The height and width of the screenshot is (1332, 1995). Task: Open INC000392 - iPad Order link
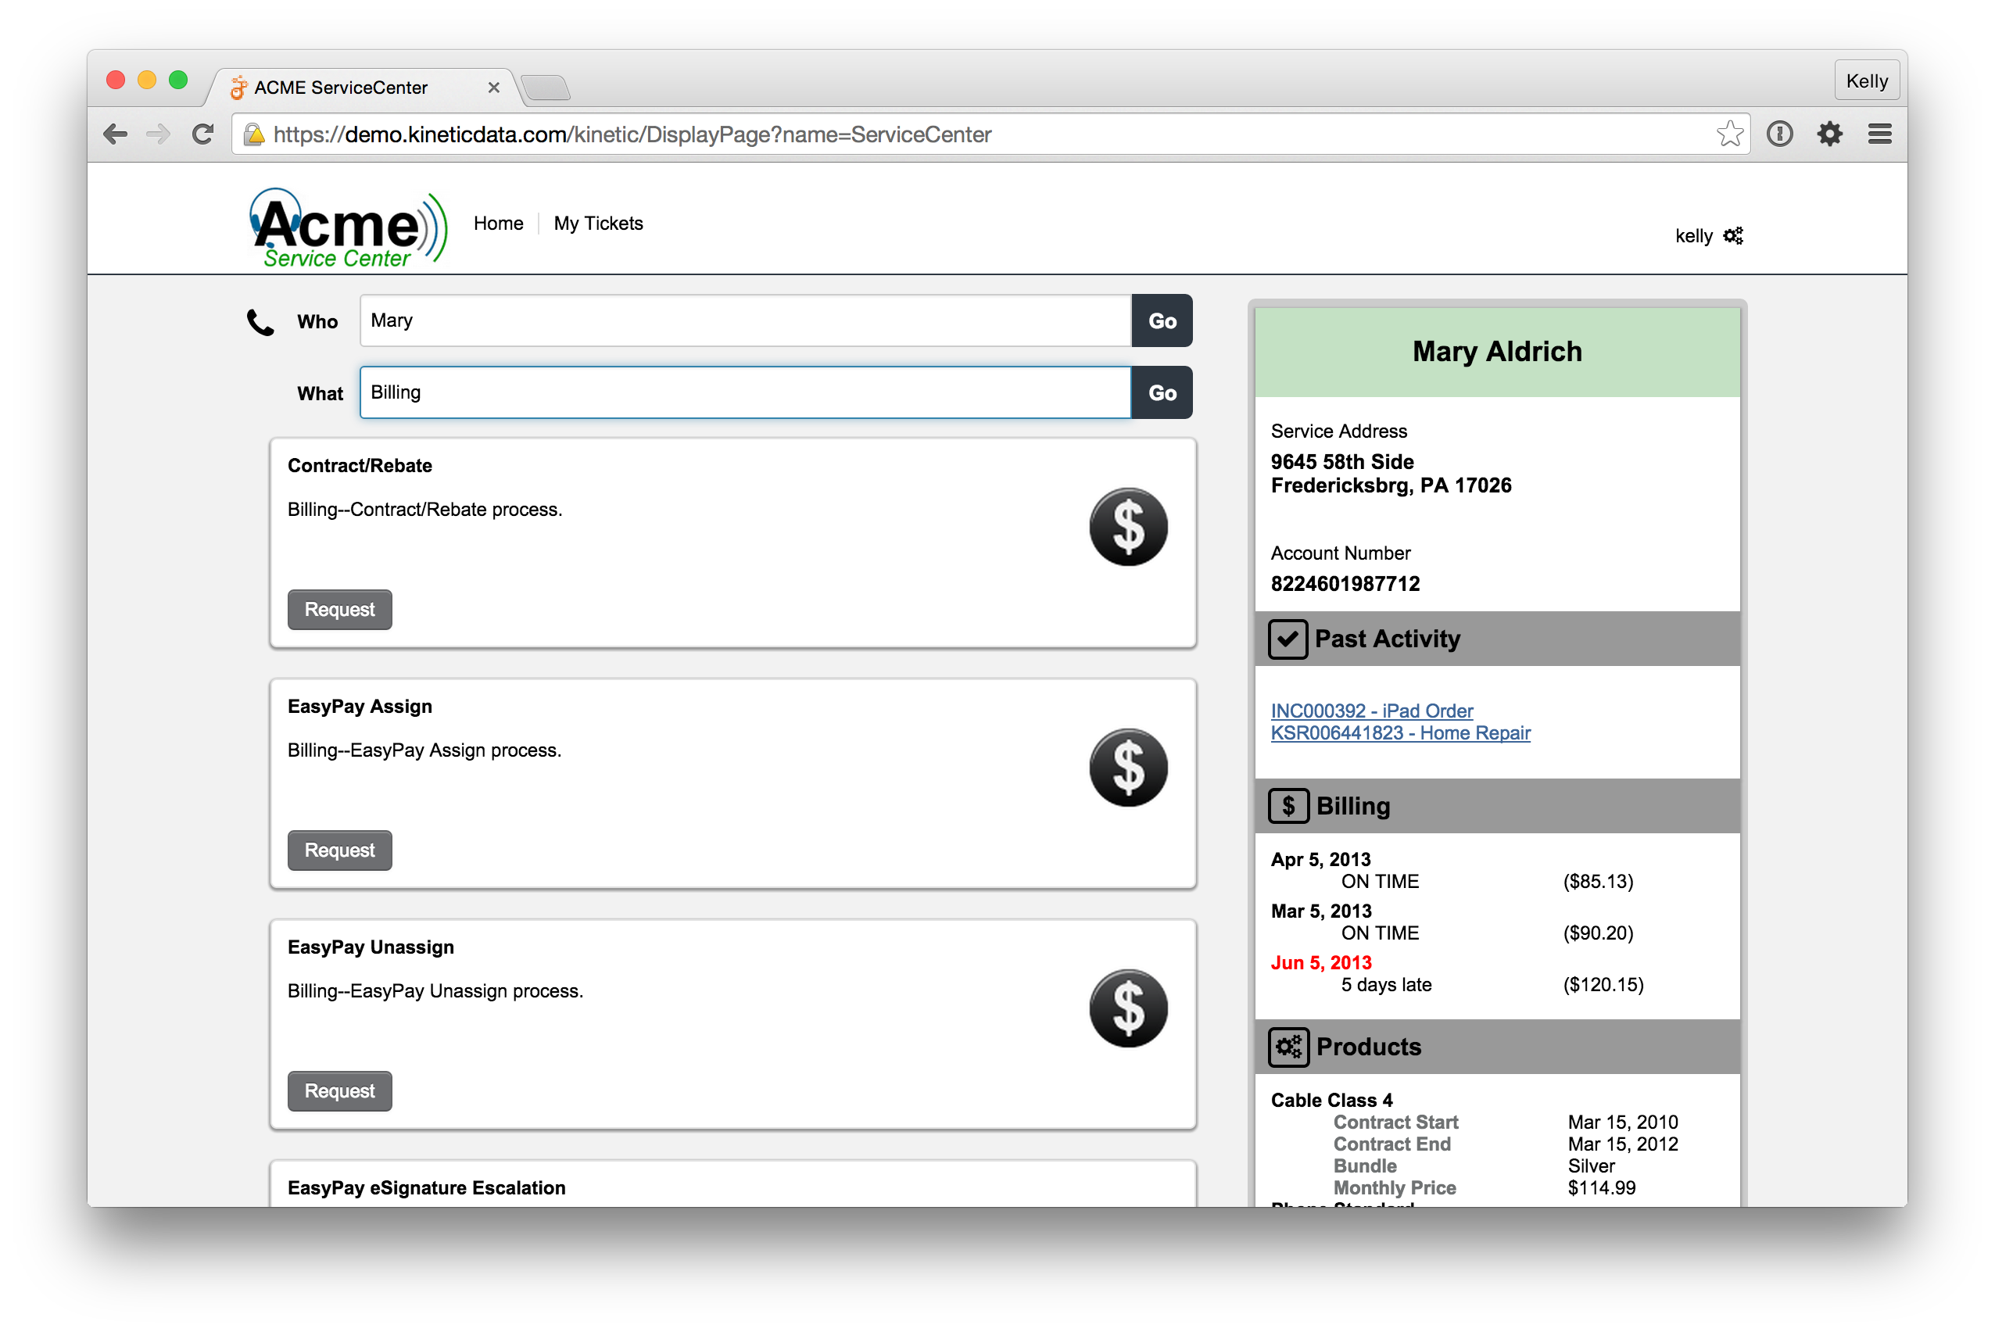click(x=1372, y=711)
